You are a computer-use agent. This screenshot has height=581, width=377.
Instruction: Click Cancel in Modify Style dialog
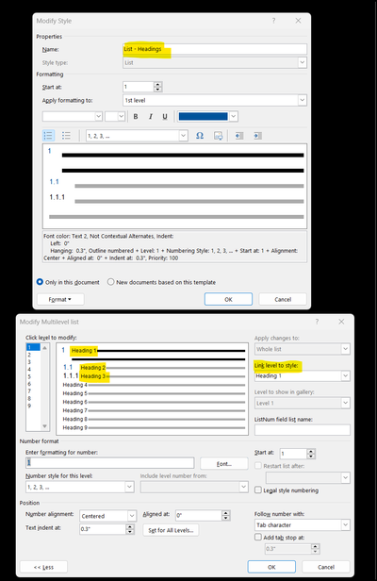click(283, 299)
